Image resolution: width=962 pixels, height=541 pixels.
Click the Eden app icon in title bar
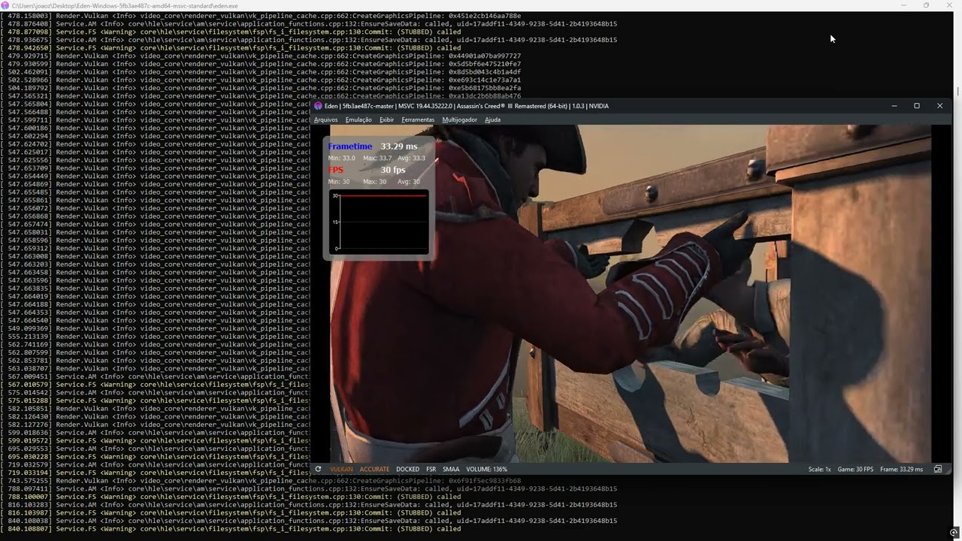[319, 106]
